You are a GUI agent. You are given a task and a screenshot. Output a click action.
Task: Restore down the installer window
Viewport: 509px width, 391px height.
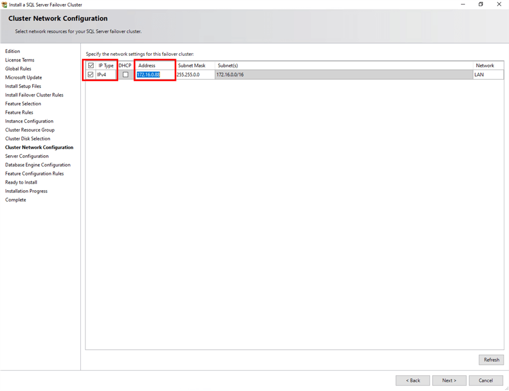(x=481, y=4)
